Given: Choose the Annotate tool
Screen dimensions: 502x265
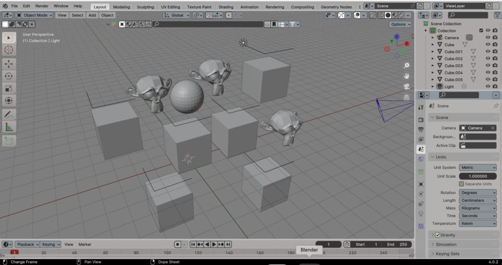Looking at the screenshot, I should pyautogui.click(x=9, y=114).
